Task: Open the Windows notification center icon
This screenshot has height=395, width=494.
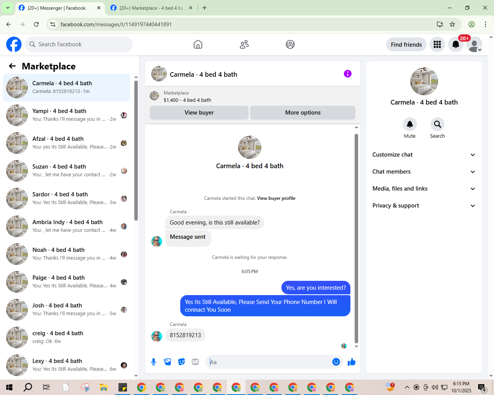Action: coord(482,387)
